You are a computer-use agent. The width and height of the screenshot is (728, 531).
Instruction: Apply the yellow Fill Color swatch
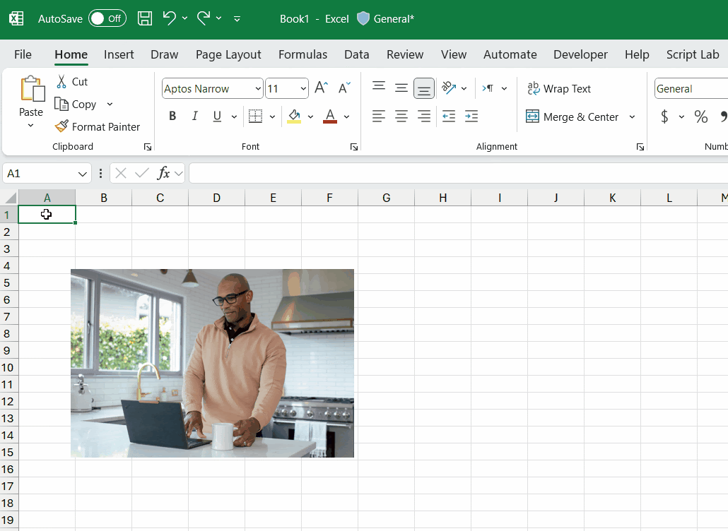click(x=294, y=117)
